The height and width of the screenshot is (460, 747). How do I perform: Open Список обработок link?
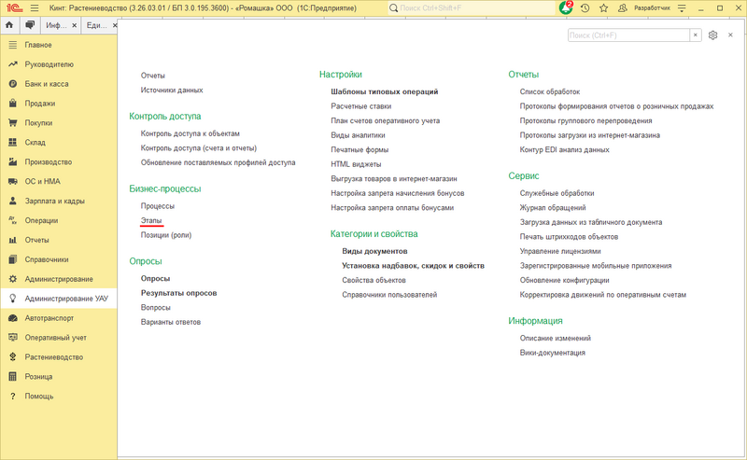coord(550,91)
